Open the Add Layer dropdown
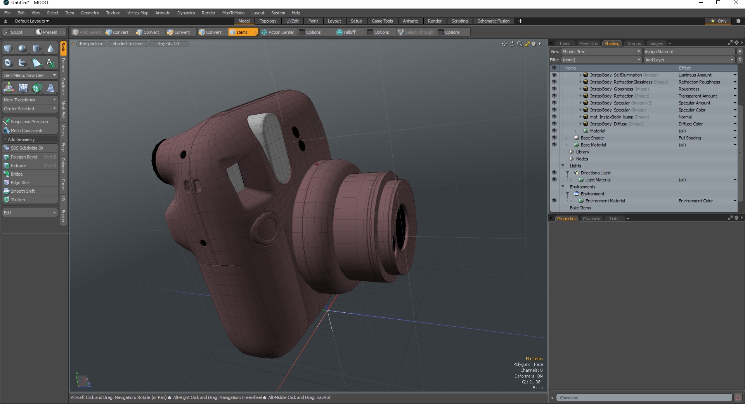Viewport: 745px width, 404px height. [689, 60]
